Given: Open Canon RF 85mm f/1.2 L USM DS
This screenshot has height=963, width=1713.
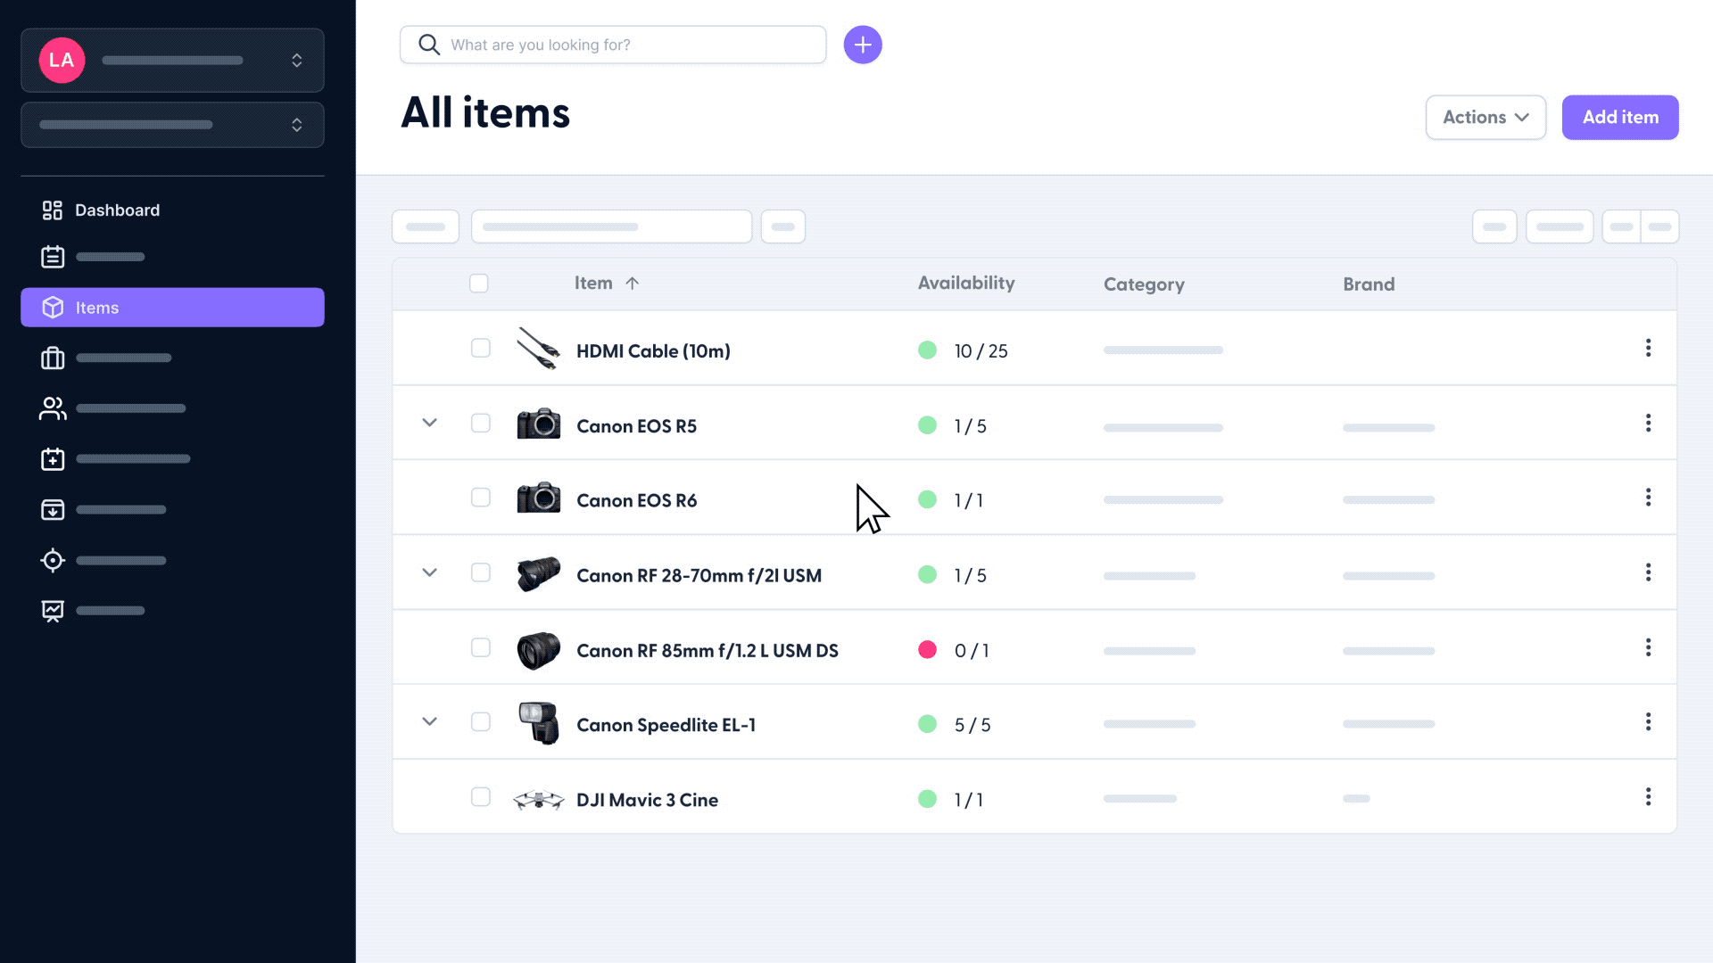Looking at the screenshot, I should [x=708, y=651].
